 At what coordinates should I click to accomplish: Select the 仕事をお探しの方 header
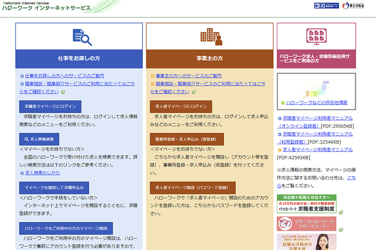(79, 59)
